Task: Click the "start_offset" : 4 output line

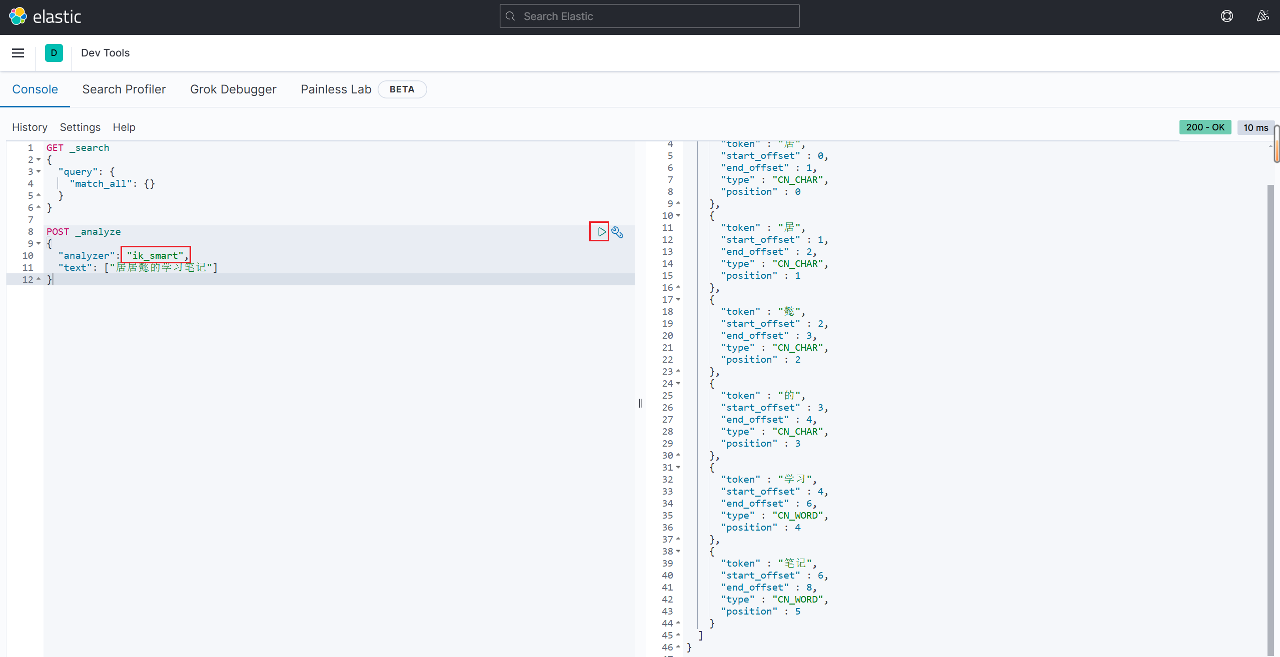Action: (x=774, y=492)
